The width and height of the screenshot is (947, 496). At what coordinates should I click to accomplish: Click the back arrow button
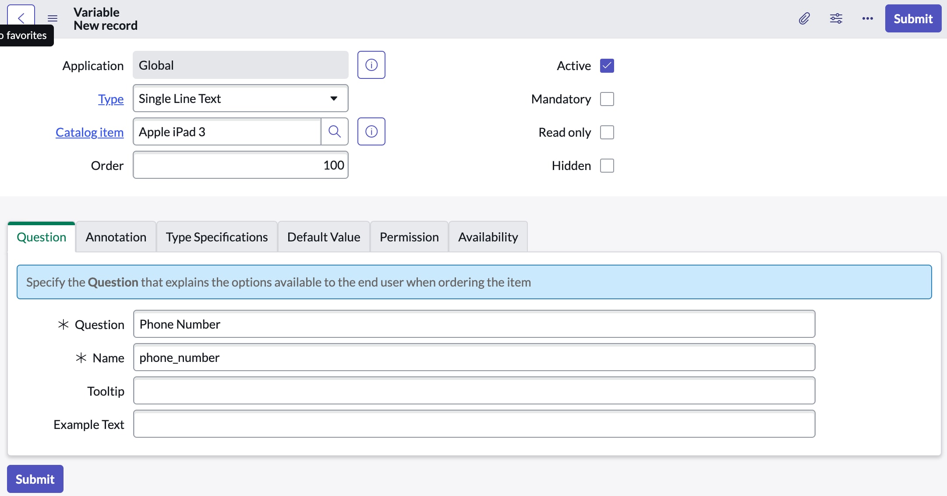pyautogui.click(x=21, y=18)
